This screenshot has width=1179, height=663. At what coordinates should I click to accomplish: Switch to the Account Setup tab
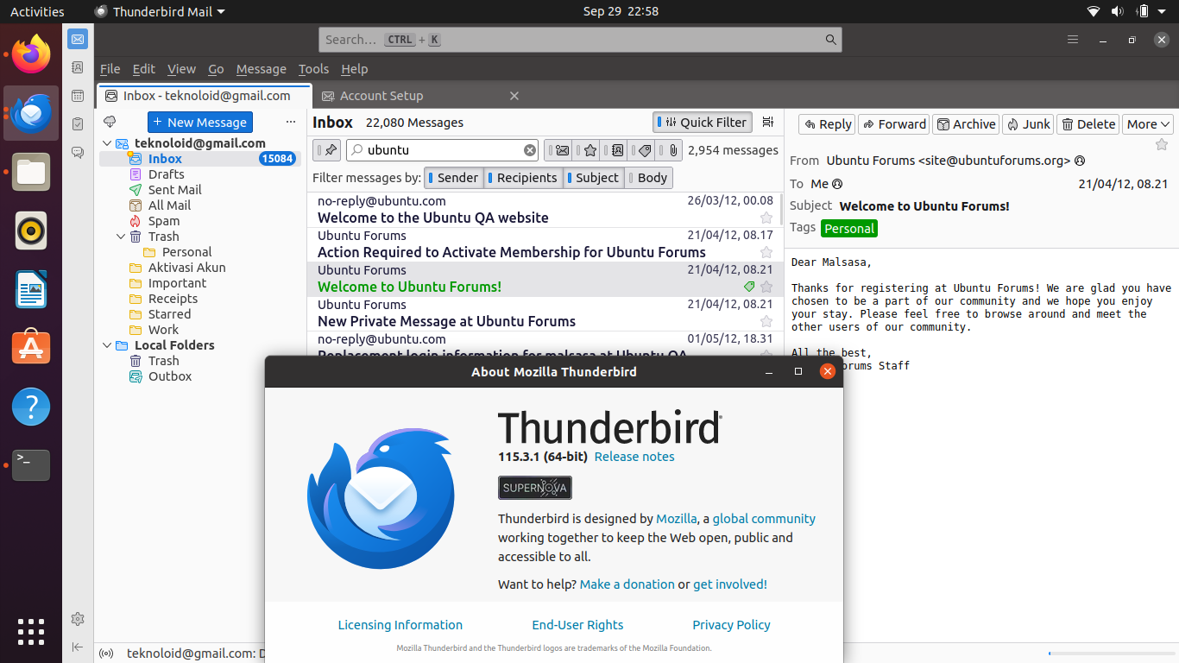coord(419,96)
